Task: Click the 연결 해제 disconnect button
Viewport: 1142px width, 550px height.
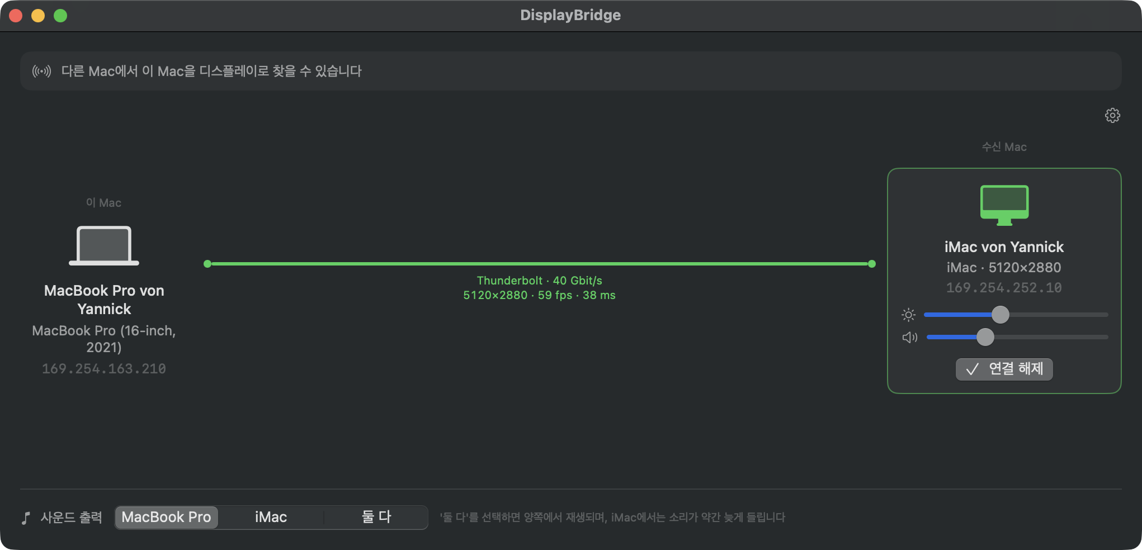Action: click(1004, 369)
